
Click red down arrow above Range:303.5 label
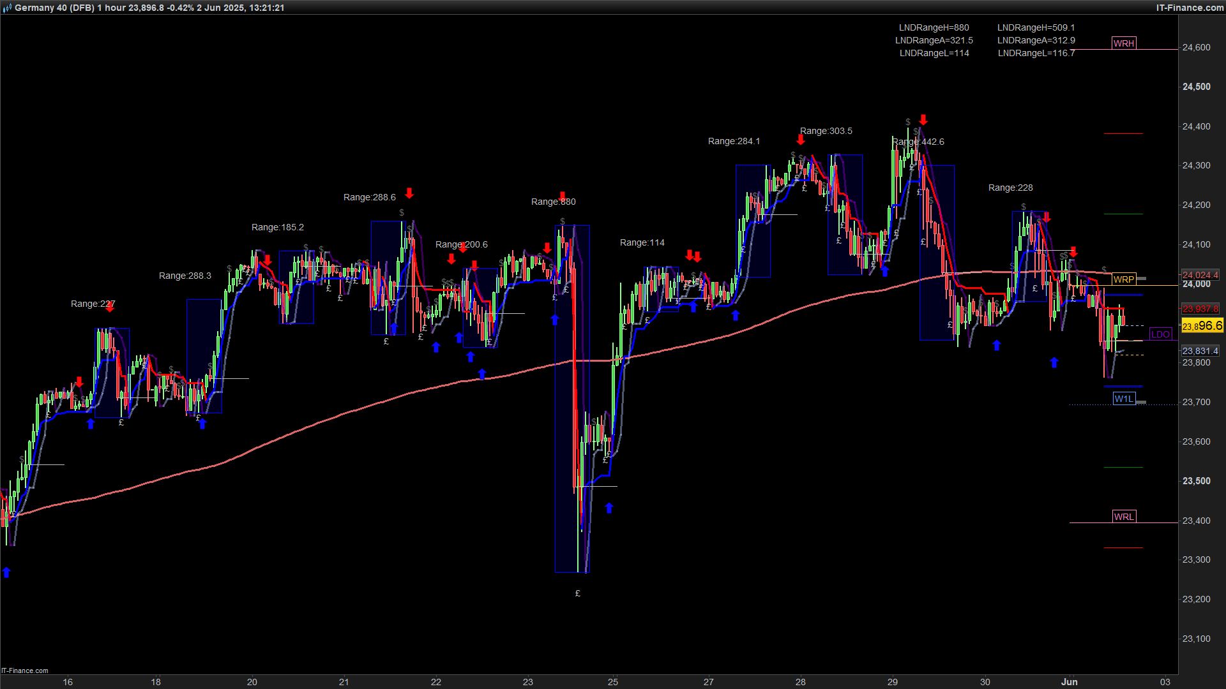801,140
